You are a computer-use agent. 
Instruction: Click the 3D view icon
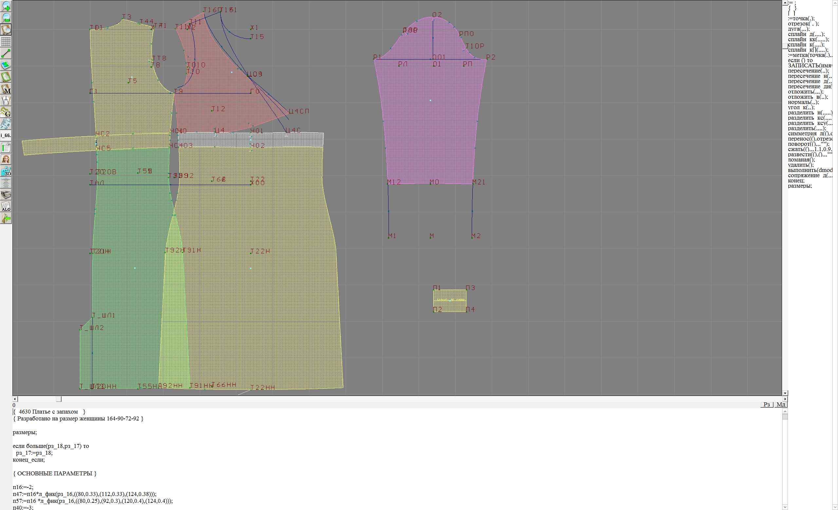(6, 171)
